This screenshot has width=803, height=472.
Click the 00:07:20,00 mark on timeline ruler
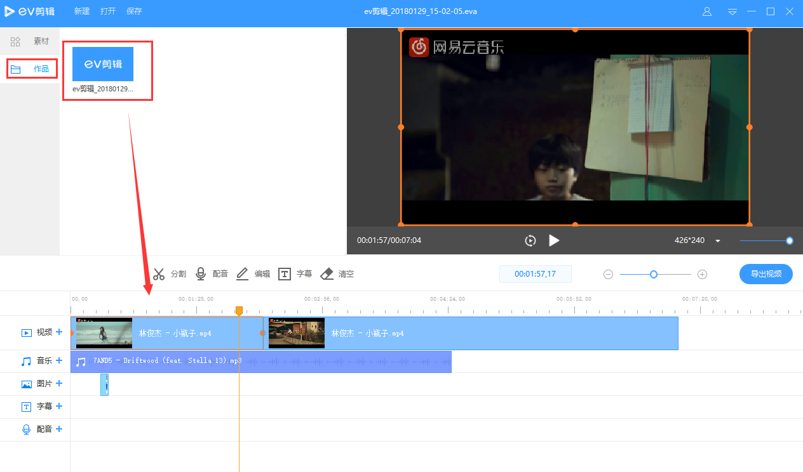coord(699,299)
